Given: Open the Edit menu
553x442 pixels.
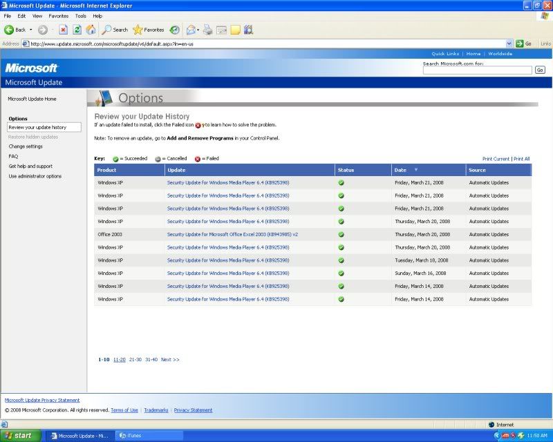Looking at the screenshot, I should coord(21,16).
